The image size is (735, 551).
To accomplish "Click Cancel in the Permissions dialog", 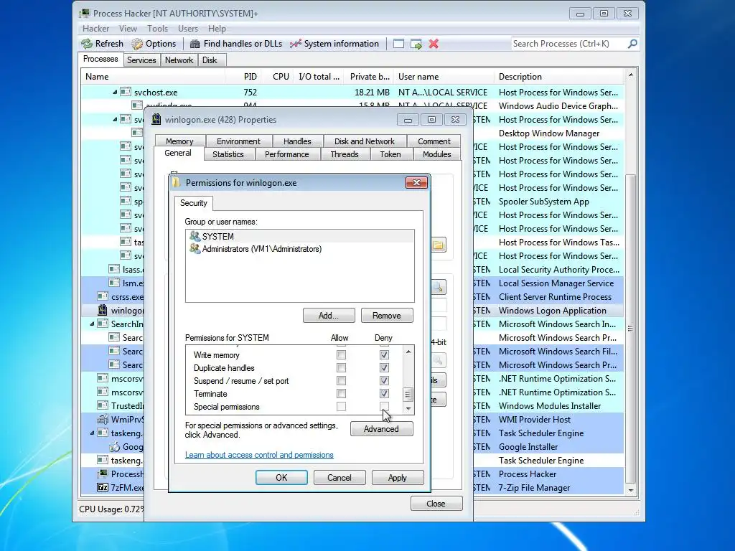I will (x=340, y=477).
